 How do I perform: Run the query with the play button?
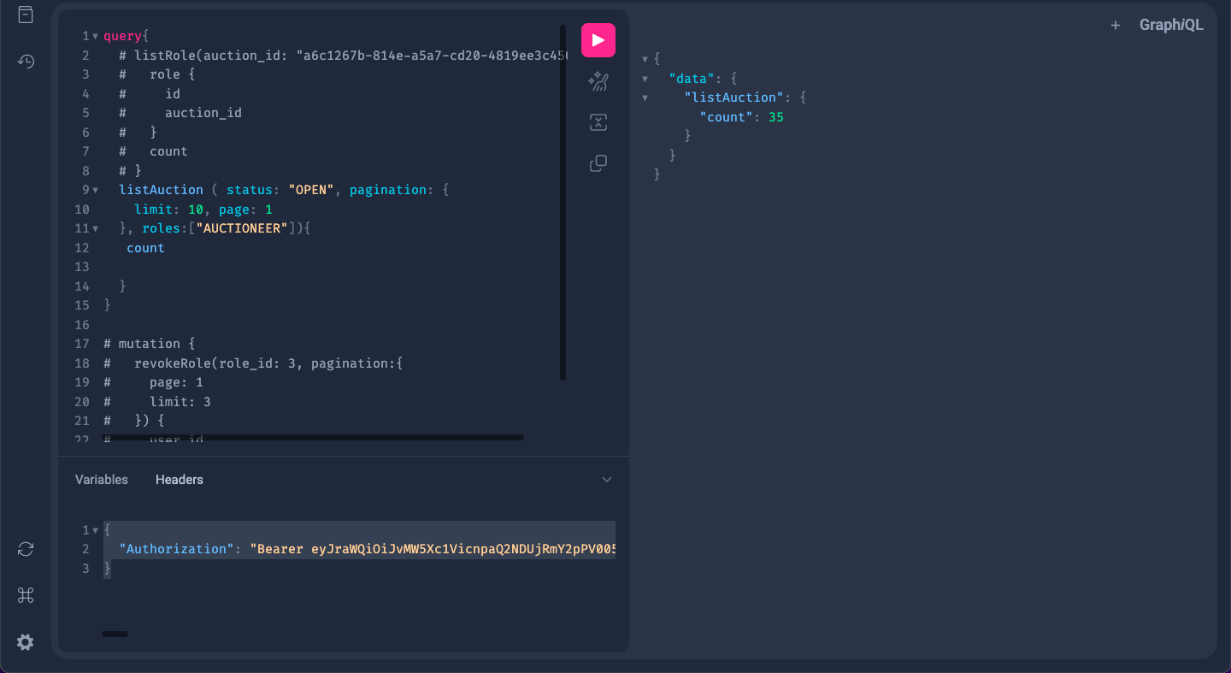coord(598,40)
